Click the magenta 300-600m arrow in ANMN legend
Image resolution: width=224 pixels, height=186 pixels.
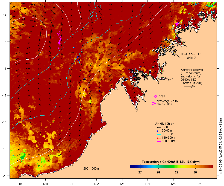[159, 141]
